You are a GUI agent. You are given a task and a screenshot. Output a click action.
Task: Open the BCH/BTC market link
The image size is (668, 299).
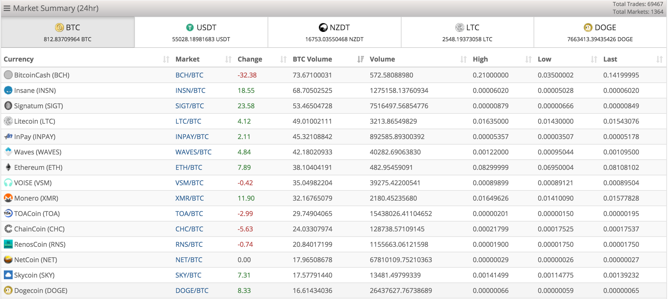pyautogui.click(x=189, y=75)
